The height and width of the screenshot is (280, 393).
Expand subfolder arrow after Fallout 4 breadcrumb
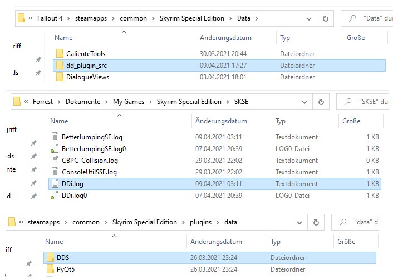(x=68, y=18)
